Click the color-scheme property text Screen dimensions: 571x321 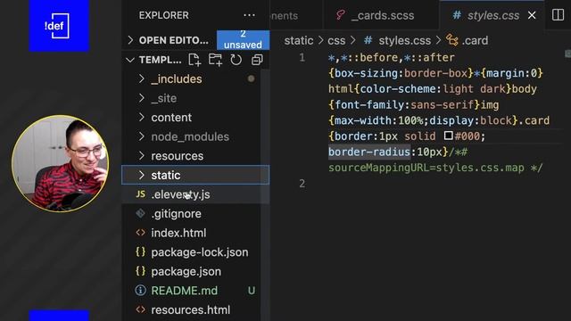398,89
